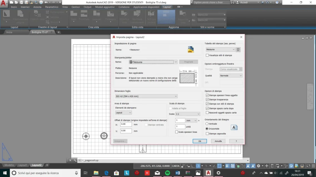
Task: Click the Autodesk App Store cart icon
Action: click(262, 2)
